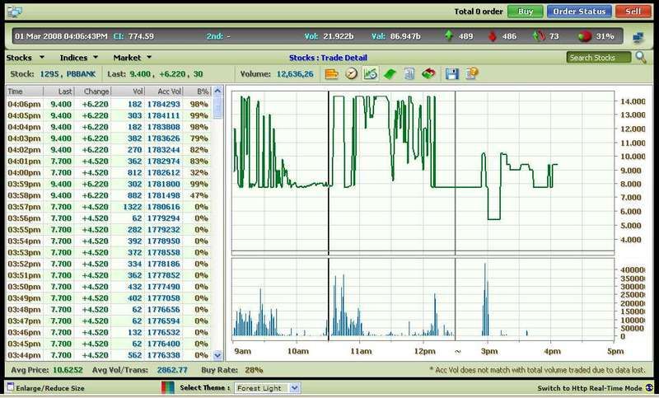The width and height of the screenshot is (659, 398).
Task: Click the Avg Vol/Trans value 2862.77
Action: coord(172,370)
